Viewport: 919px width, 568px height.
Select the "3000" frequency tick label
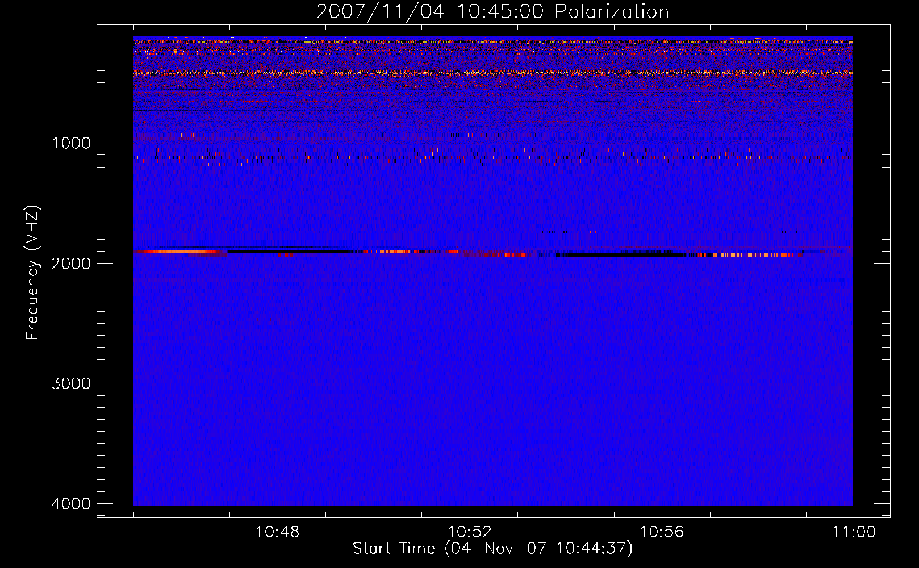coord(71,383)
